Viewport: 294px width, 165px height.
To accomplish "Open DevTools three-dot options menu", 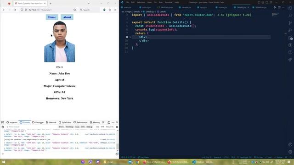I will click(113, 122).
